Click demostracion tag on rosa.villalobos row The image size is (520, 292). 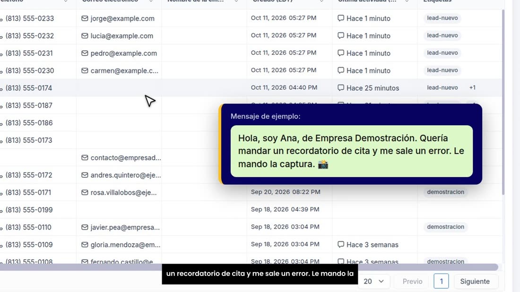[445, 192]
